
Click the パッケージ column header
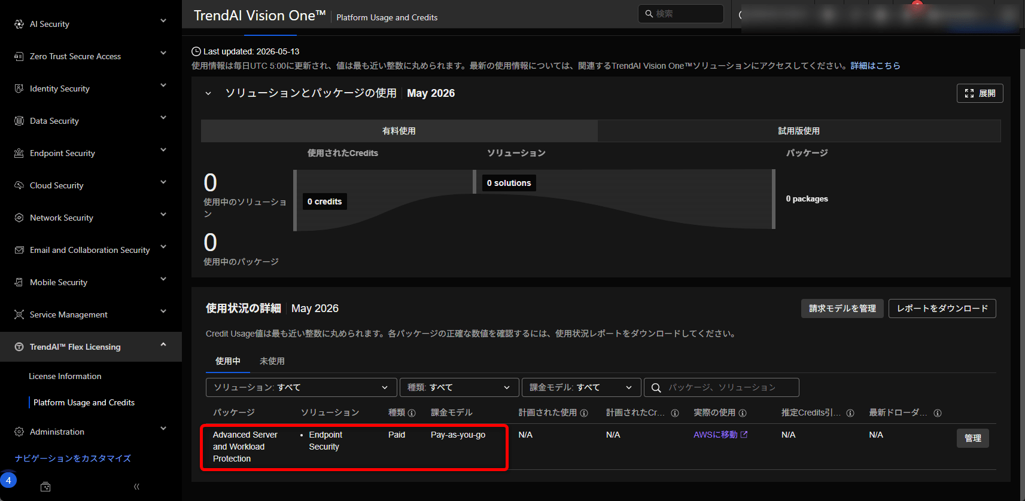pyautogui.click(x=234, y=413)
